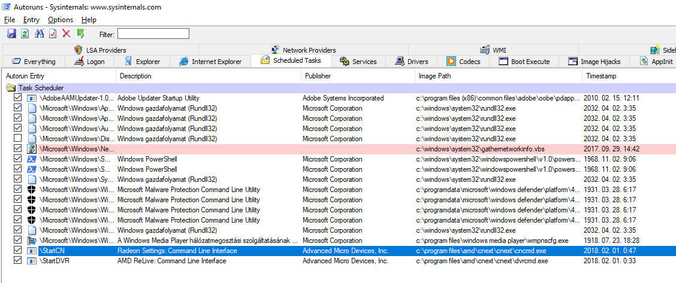Click the gathernetworkinfo.vbs image path
676x283 pixels.
pyautogui.click(x=480, y=149)
